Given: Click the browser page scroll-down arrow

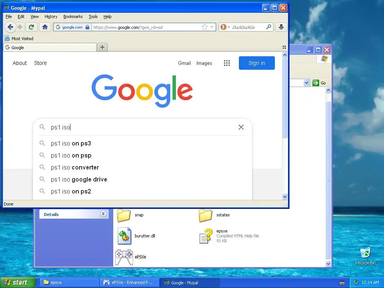Looking at the screenshot, I should pos(285,196).
